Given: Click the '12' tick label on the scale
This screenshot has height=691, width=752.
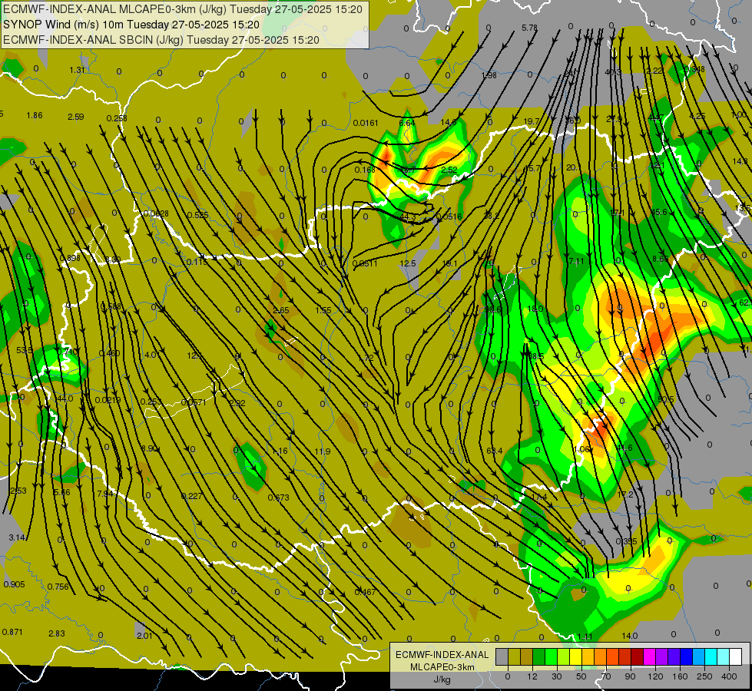Looking at the screenshot, I should point(532,676).
